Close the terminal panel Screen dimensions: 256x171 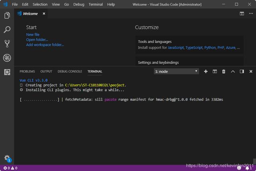click(x=251, y=71)
